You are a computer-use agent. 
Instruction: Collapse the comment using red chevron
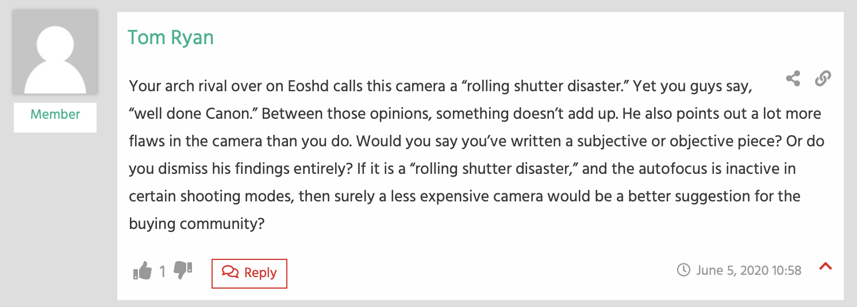[x=826, y=266]
